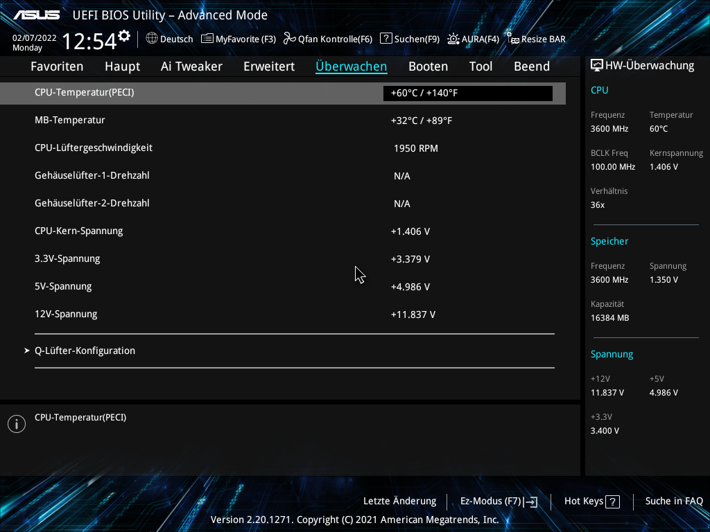Click the 1950 RPM fan value
This screenshot has height=532, width=710.
point(416,148)
